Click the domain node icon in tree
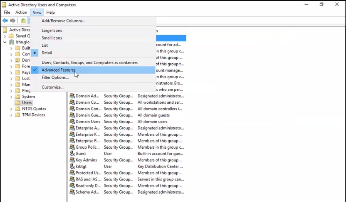This screenshot has width=346, height=202. 12,42
